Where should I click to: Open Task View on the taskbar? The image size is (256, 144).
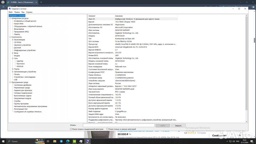click(x=48, y=141)
